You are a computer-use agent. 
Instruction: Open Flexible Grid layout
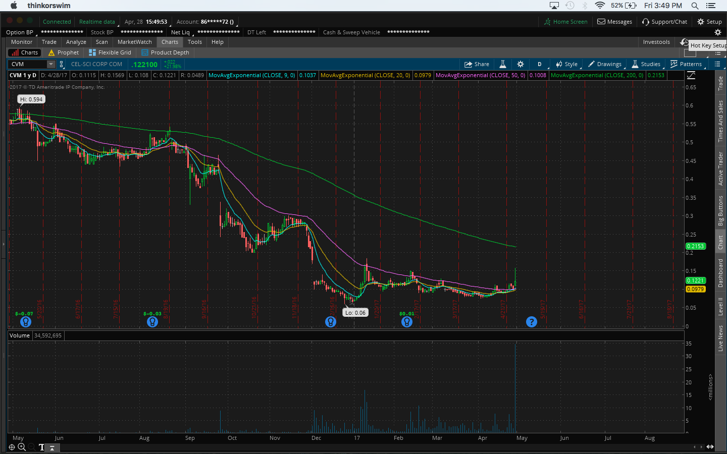tap(110, 52)
